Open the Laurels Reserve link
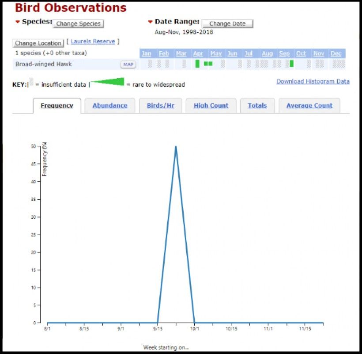Screen dimensions: 362x354 pos(93,42)
